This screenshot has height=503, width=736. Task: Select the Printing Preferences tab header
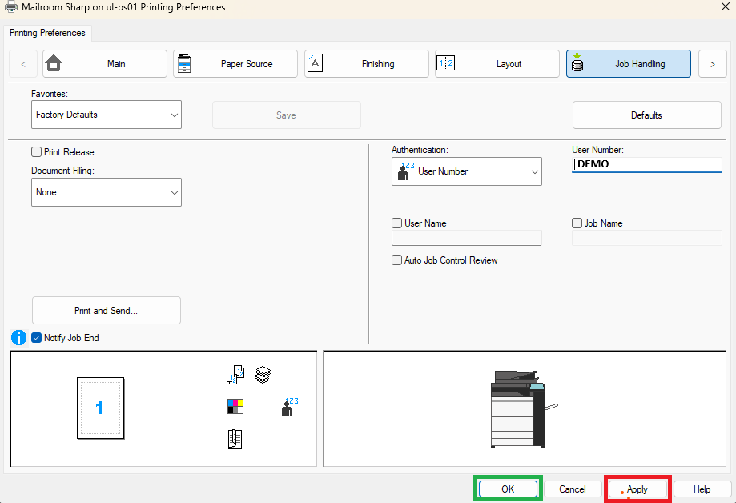pyautogui.click(x=47, y=33)
